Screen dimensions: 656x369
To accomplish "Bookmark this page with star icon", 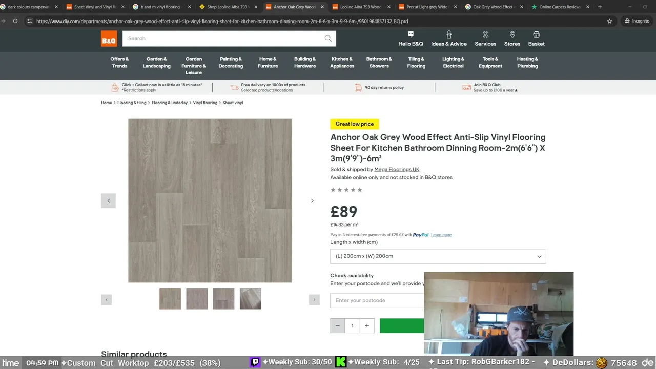I will pos(609,21).
